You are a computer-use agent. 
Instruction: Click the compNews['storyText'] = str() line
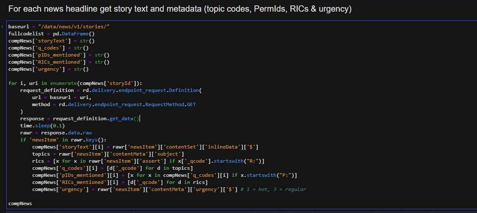tap(51, 41)
